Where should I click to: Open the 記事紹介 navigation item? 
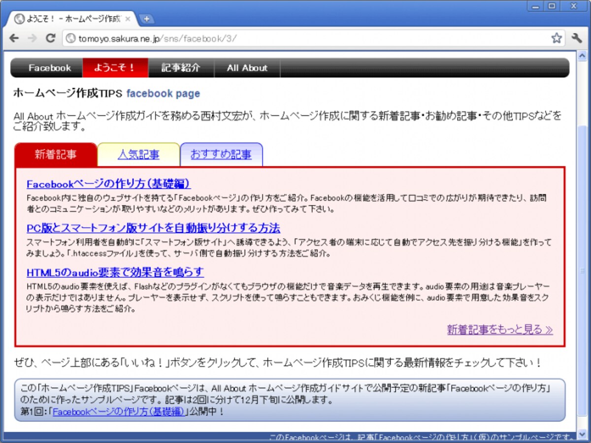pyautogui.click(x=181, y=68)
